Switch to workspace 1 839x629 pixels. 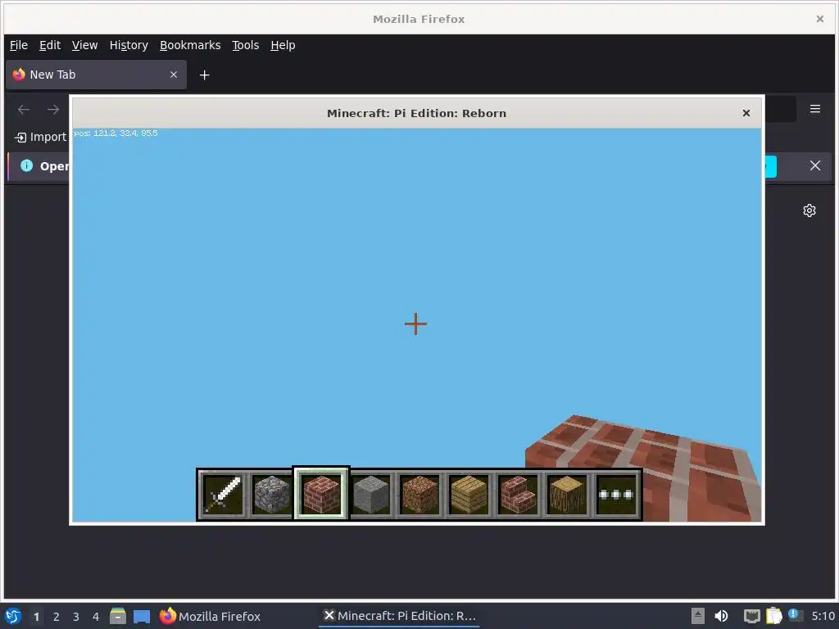pos(36,617)
